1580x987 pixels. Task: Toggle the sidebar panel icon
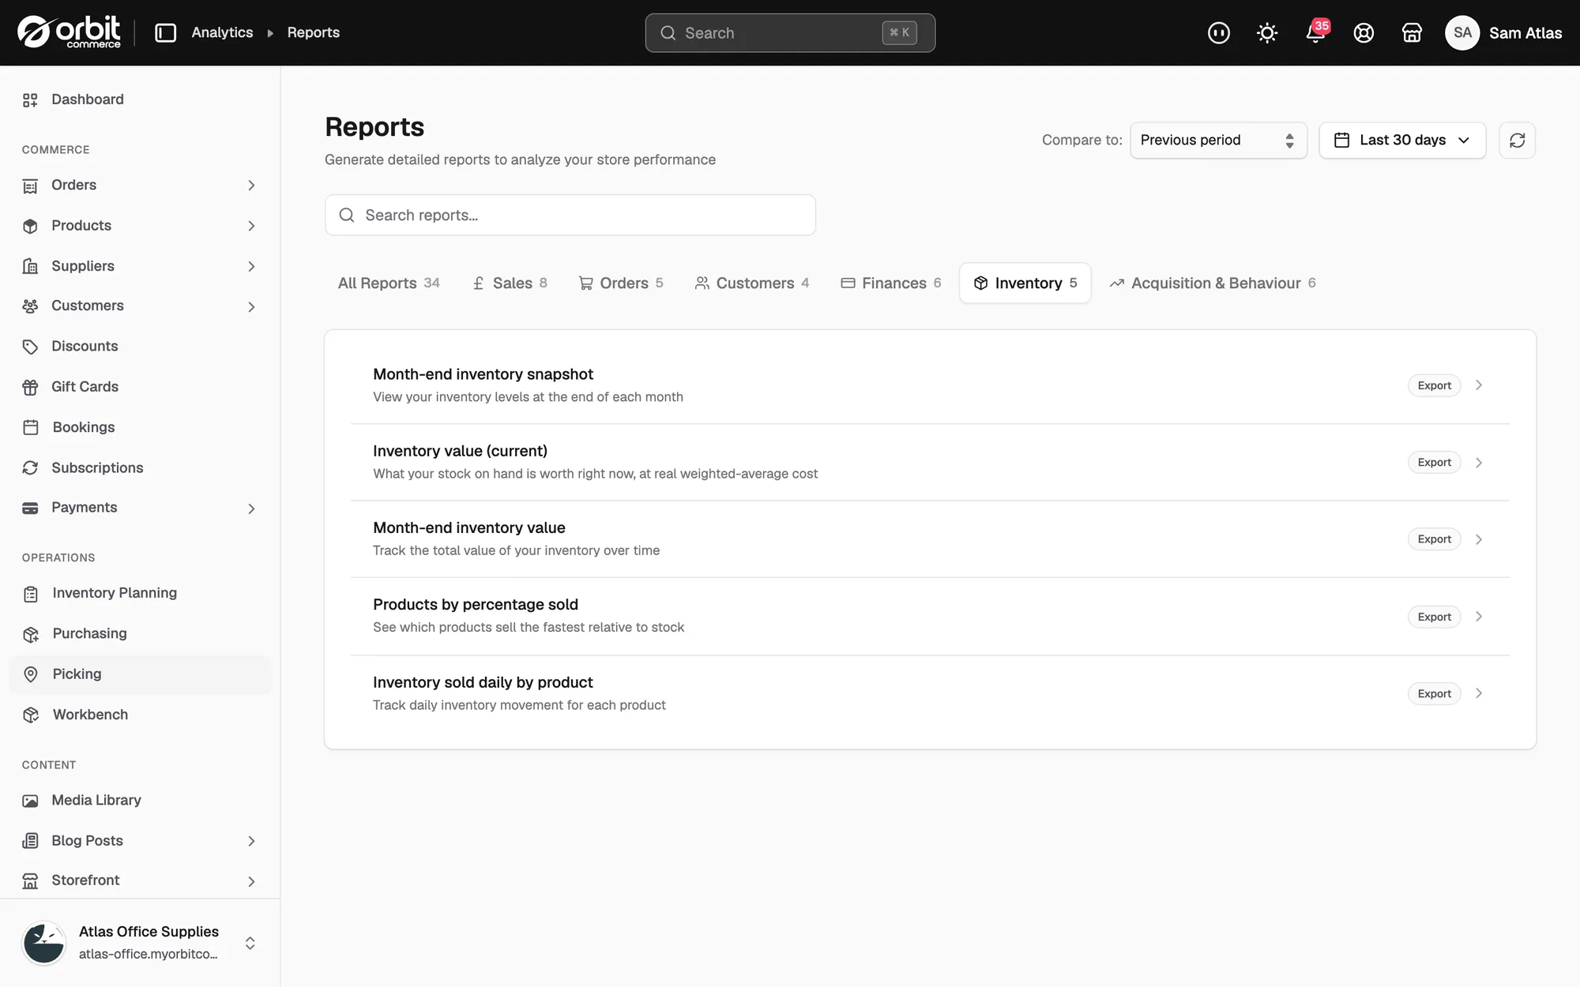pyautogui.click(x=165, y=32)
